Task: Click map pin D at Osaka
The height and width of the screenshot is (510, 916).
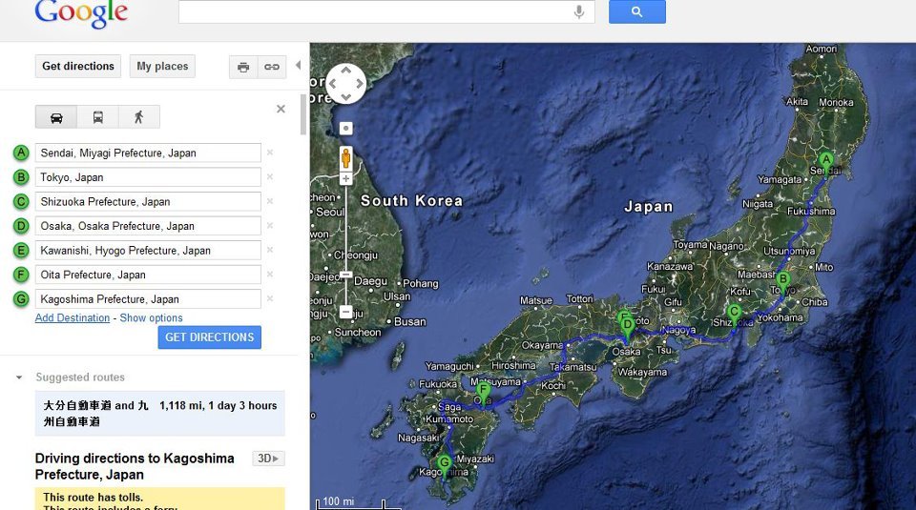Action: click(628, 327)
